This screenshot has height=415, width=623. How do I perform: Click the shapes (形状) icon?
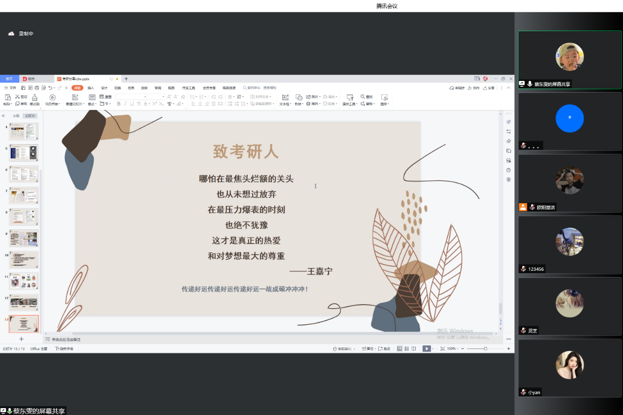pos(299,97)
